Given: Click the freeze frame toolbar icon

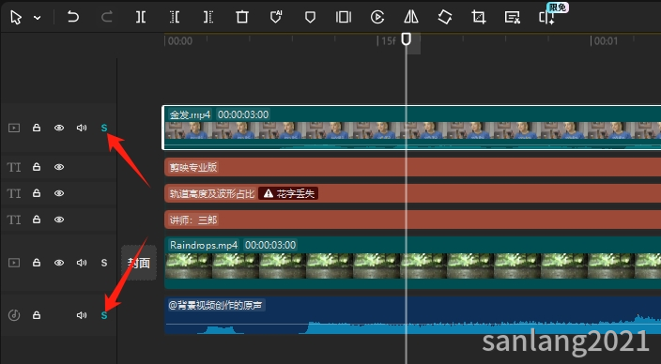Looking at the screenshot, I should (343, 17).
